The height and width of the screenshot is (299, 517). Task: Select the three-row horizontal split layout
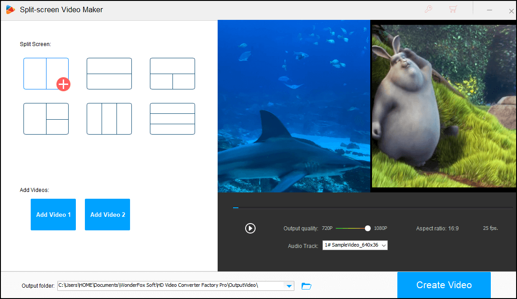172,119
